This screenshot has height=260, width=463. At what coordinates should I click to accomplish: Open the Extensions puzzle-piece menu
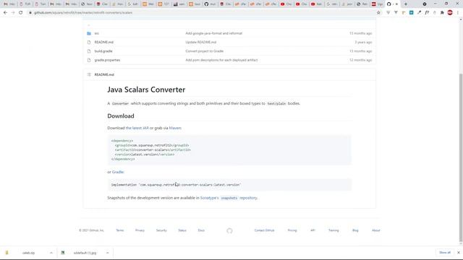pyautogui.click(x=442, y=13)
